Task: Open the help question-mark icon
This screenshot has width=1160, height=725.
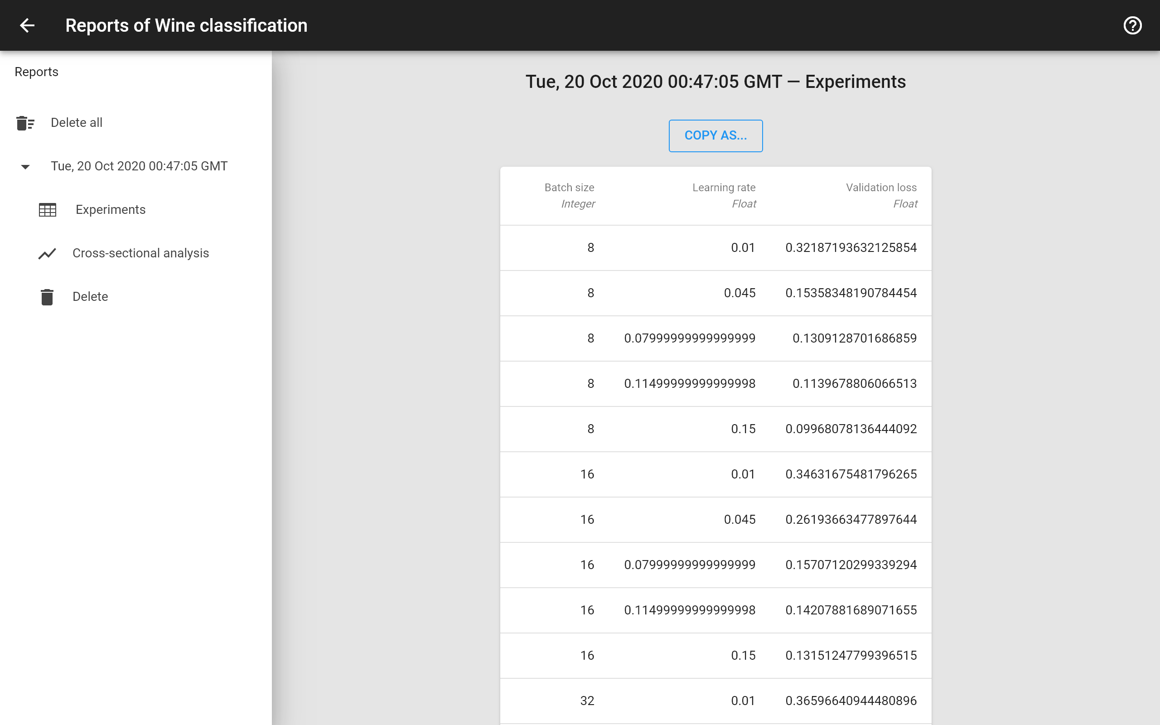Action: coord(1132,25)
